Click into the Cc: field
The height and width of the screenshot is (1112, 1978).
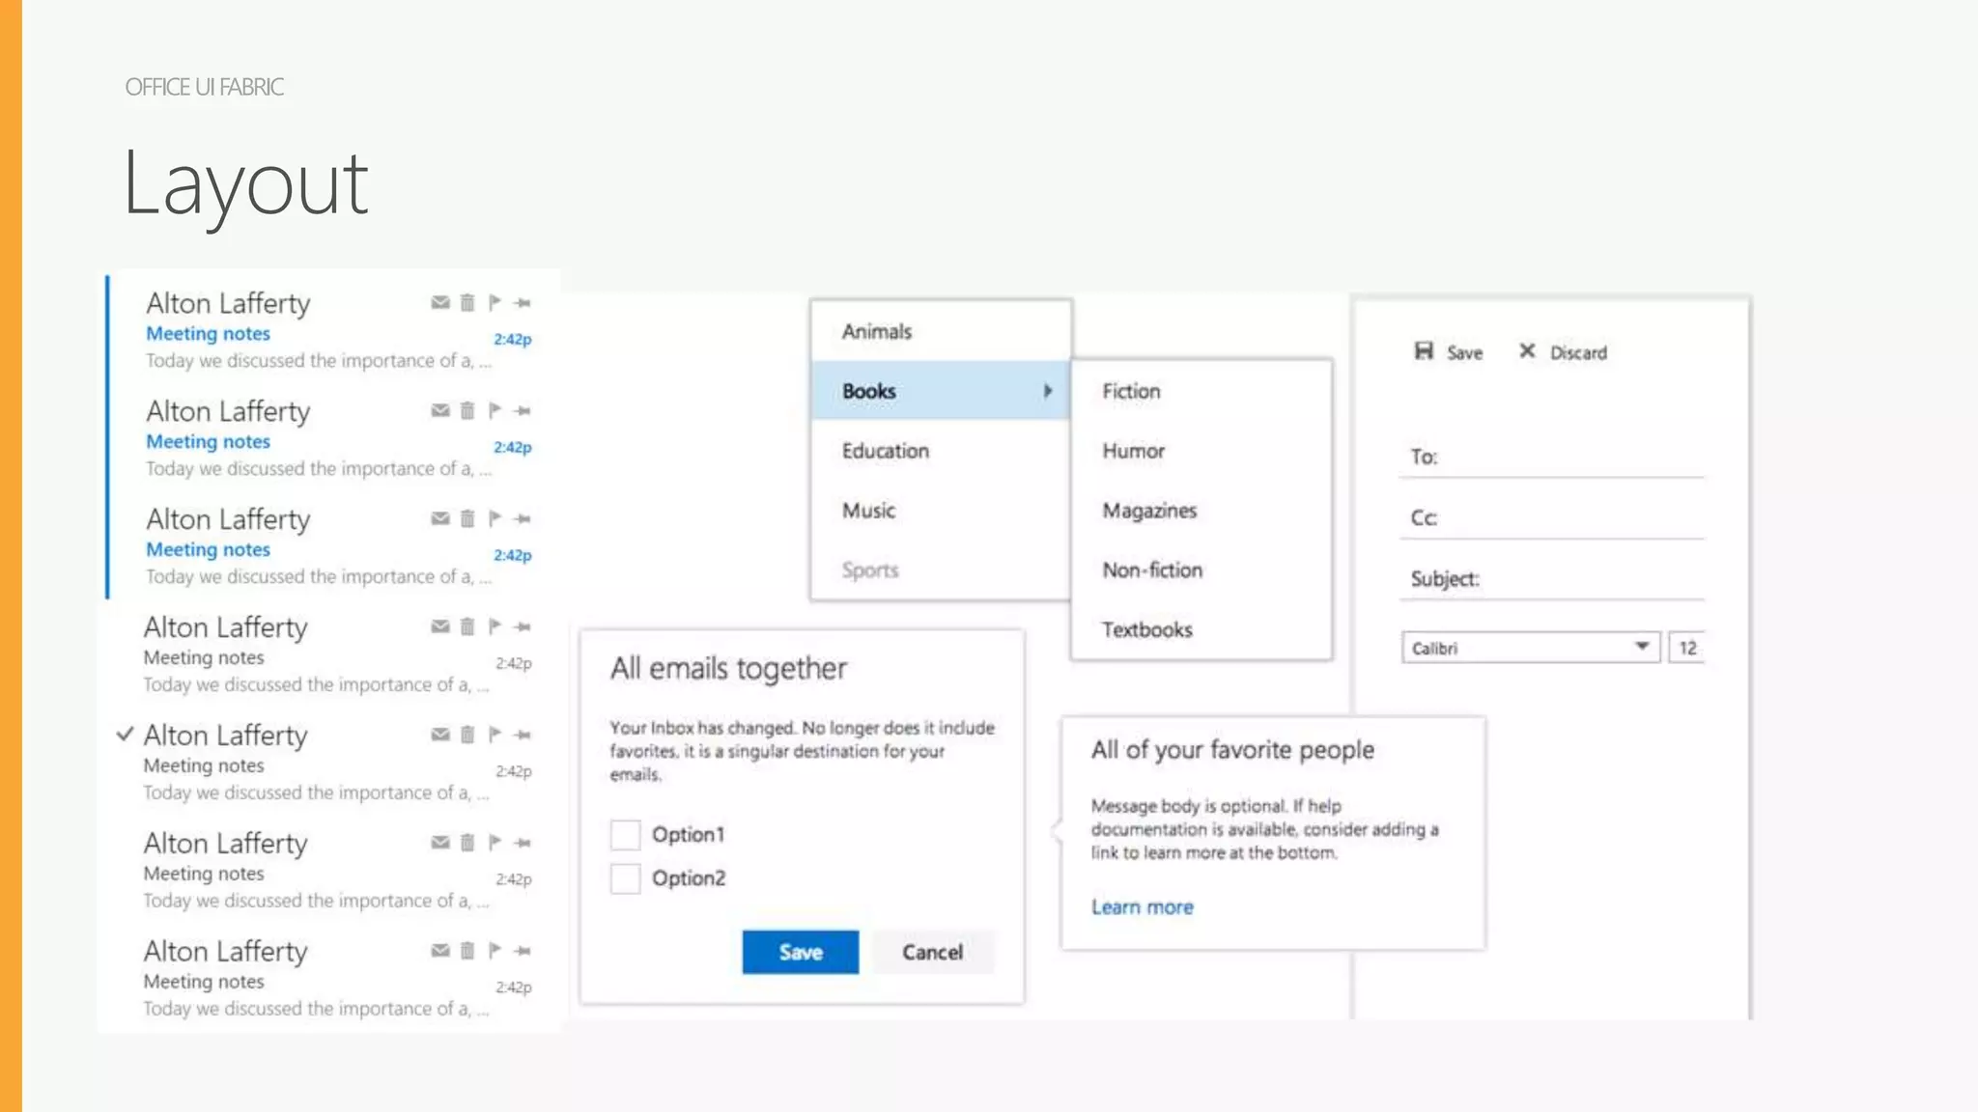pos(1552,518)
